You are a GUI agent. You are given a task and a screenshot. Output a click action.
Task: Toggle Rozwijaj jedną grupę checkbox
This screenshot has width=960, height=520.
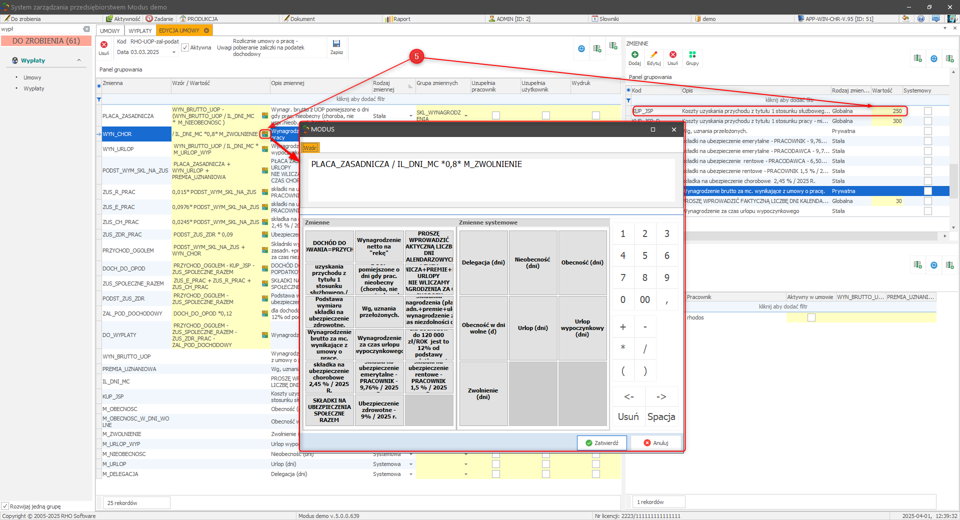[5, 506]
